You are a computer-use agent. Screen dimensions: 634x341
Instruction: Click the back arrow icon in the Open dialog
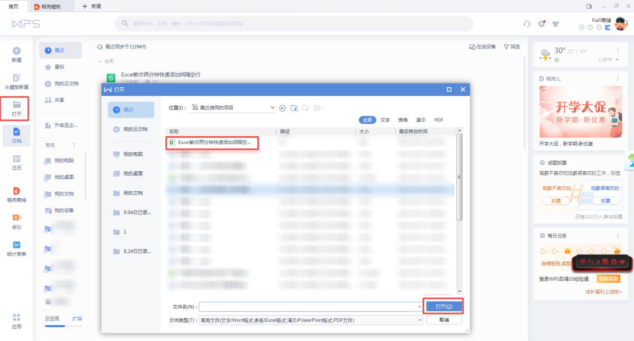tap(282, 108)
